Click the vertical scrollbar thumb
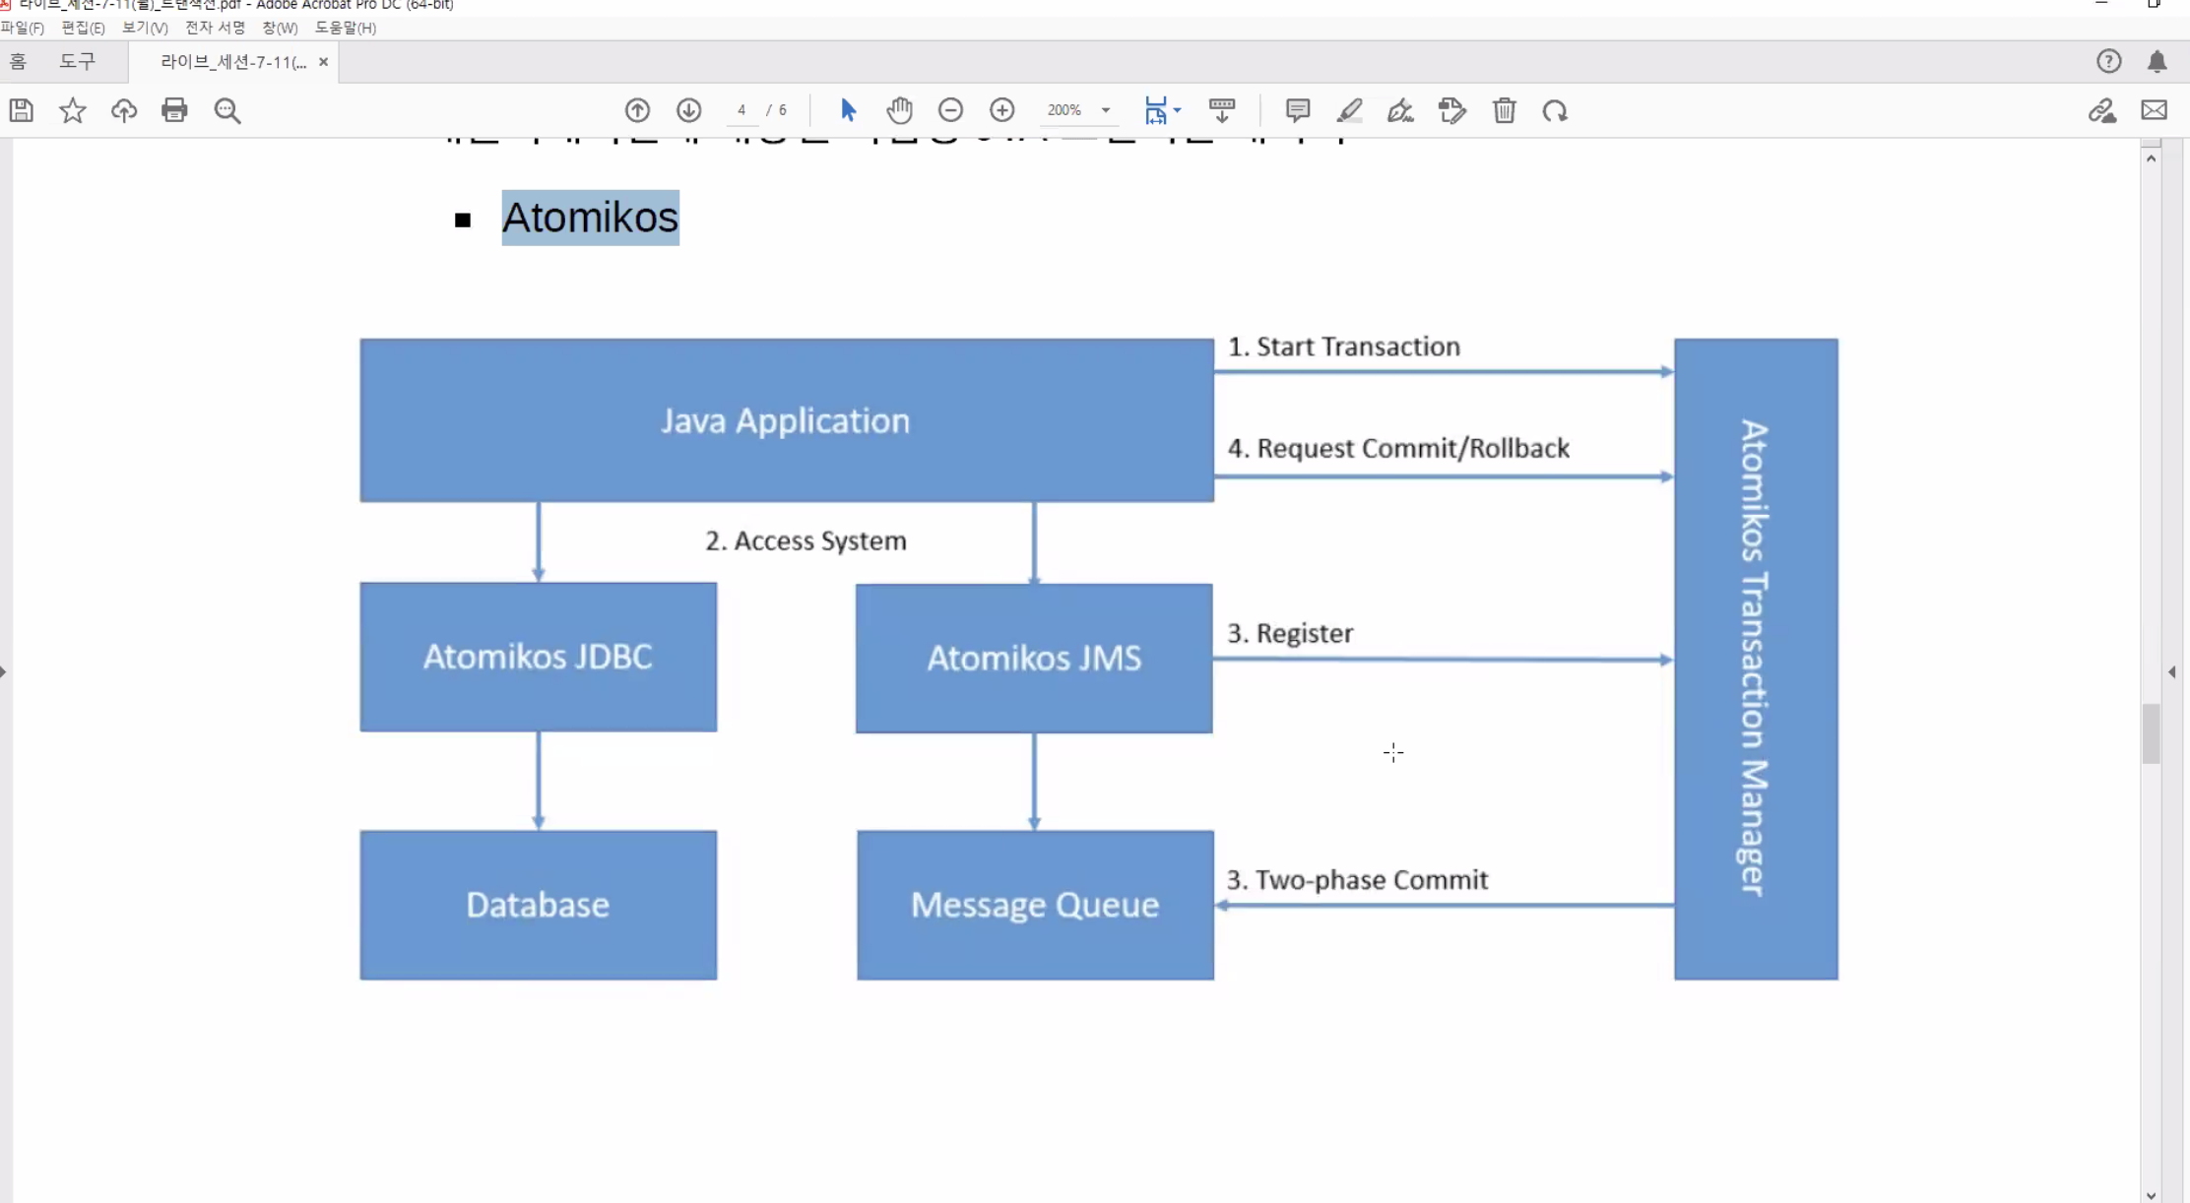 (x=2151, y=733)
